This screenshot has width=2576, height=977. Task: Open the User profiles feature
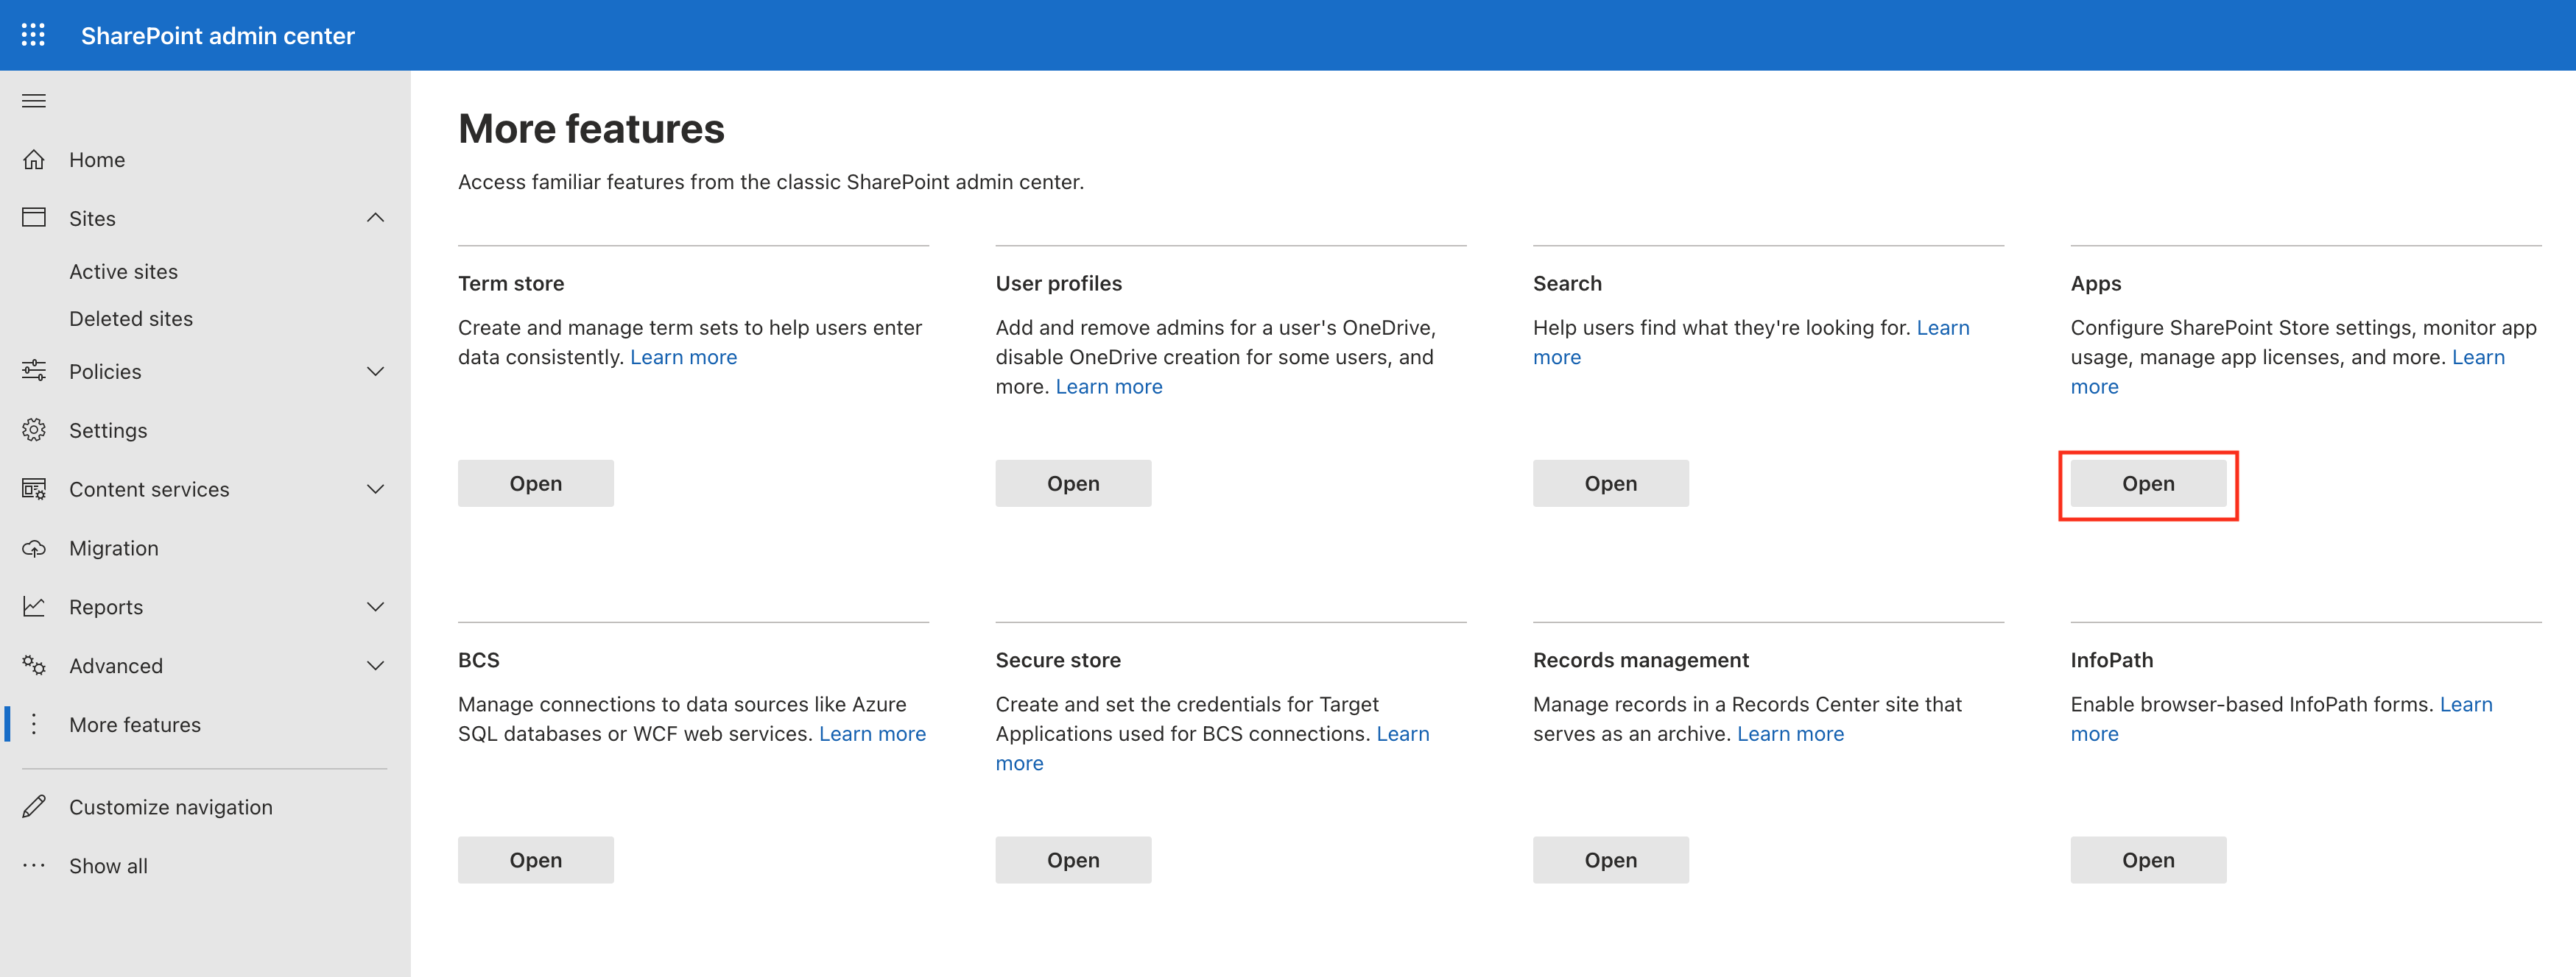[x=1073, y=483]
